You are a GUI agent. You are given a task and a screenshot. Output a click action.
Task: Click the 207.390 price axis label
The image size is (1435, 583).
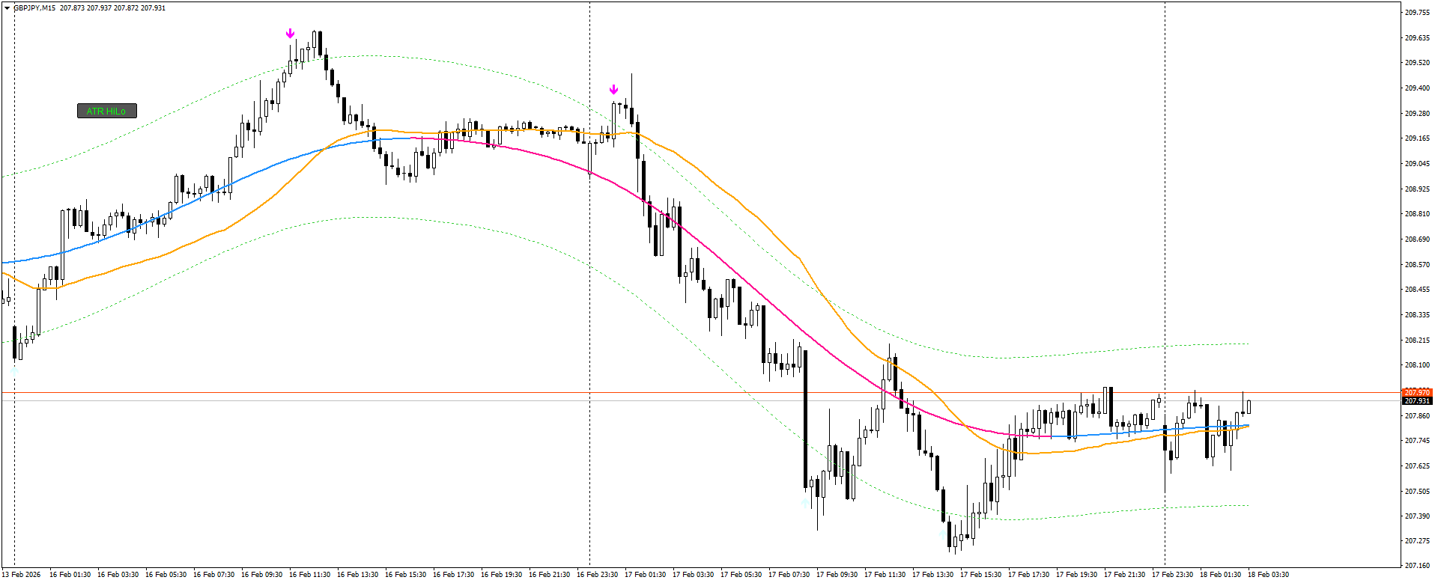tap(1417, 516)
